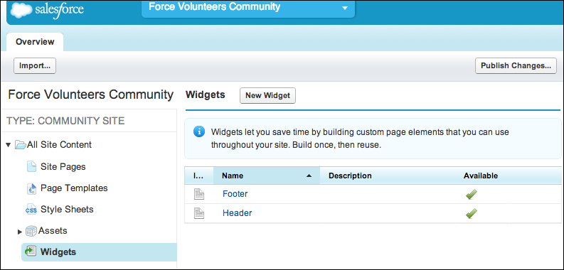Click the Style Sheets CSS icon
This screenshot has width=564, height=270.
pos(31,210)
